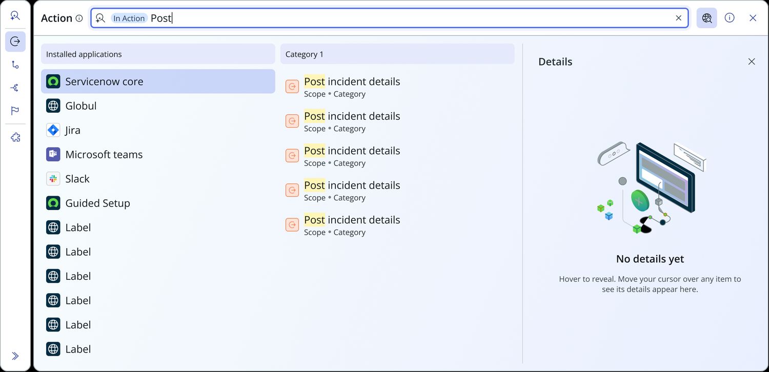Select Servicenow core application

point(158,81)
